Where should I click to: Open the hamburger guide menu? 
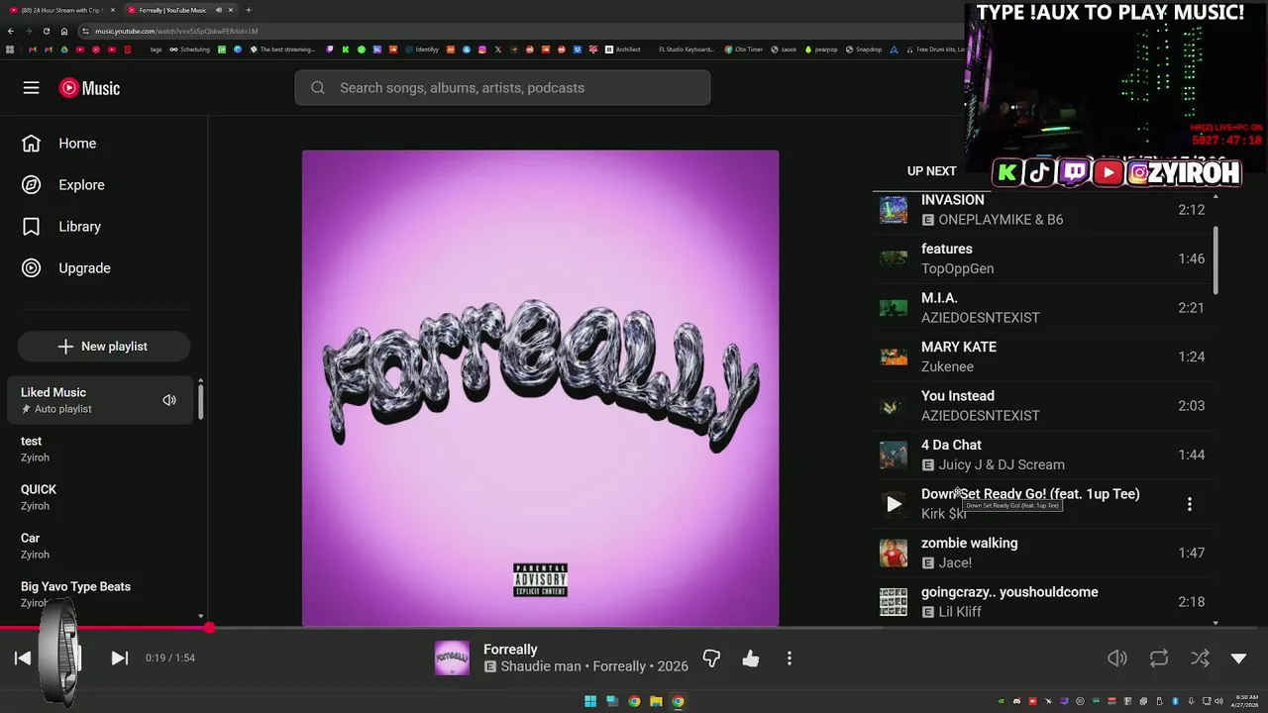tap(31, 88)
